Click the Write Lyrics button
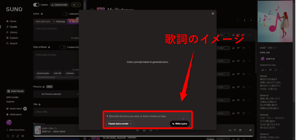 [180, 124]
